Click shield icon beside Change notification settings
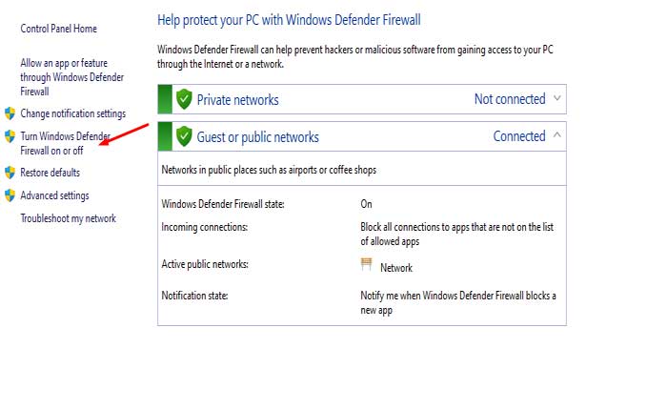 click(10, 113)
